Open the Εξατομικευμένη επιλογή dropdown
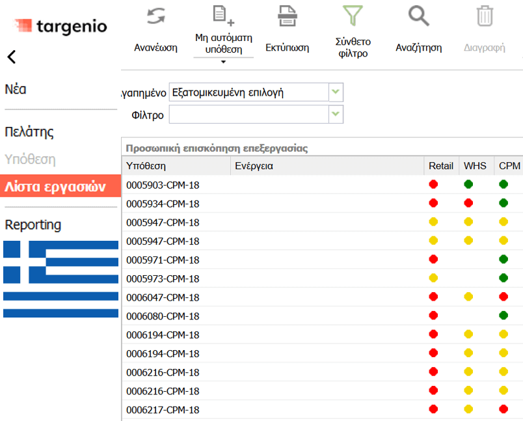 pos(336,92)
